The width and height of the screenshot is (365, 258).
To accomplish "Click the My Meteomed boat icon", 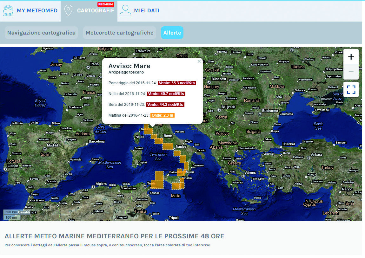I will [x=8, y=10].
